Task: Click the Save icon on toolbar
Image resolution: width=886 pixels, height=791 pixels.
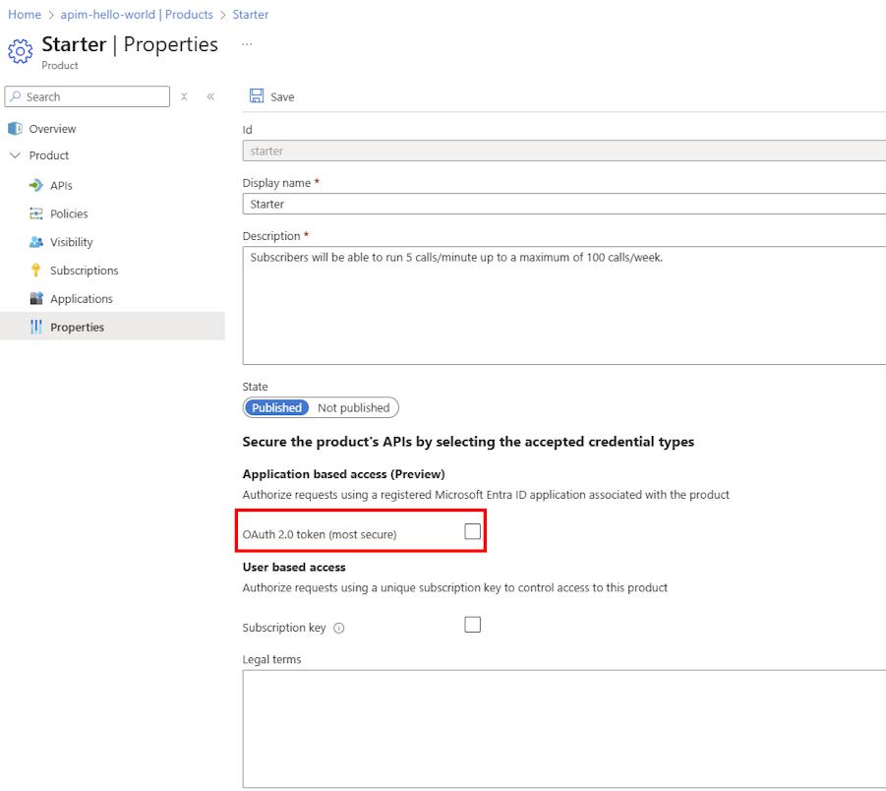Action: pos(258,96)
